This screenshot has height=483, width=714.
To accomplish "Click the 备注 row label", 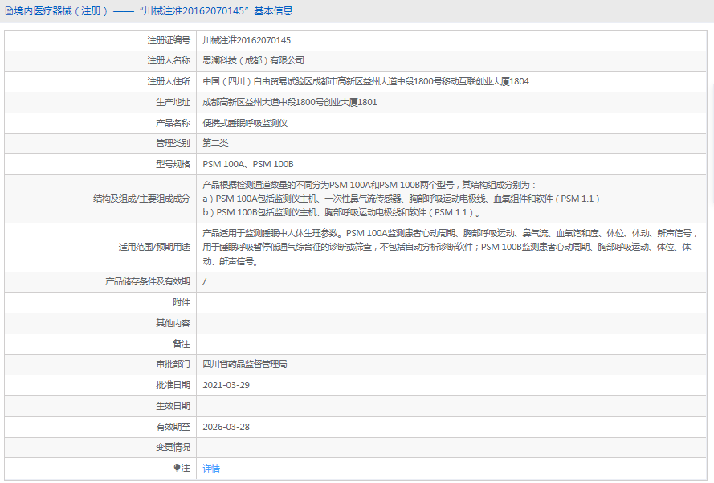I will [182, 344].
